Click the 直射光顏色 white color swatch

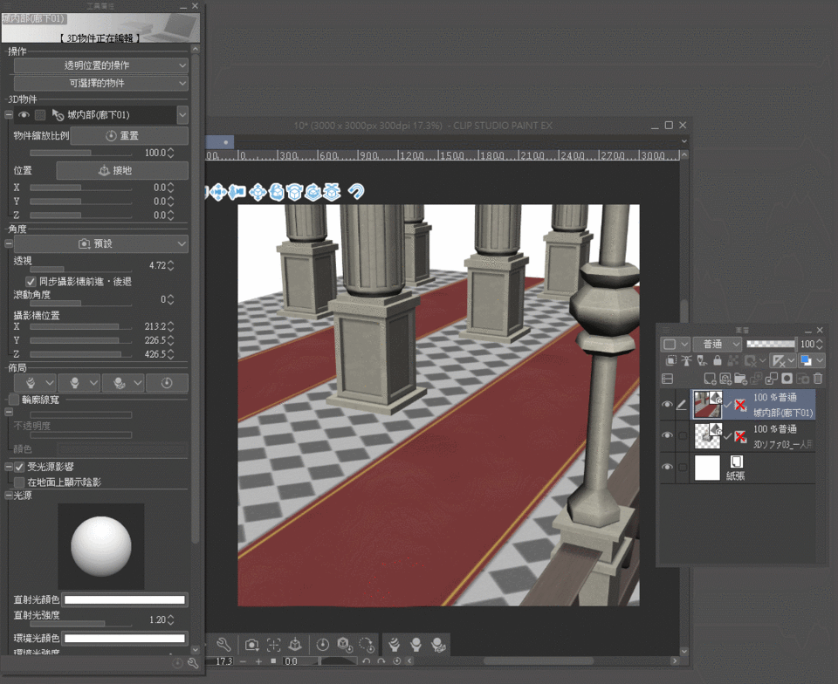125,599
